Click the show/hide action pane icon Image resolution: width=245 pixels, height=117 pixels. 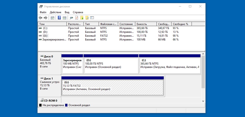[65, 18]
